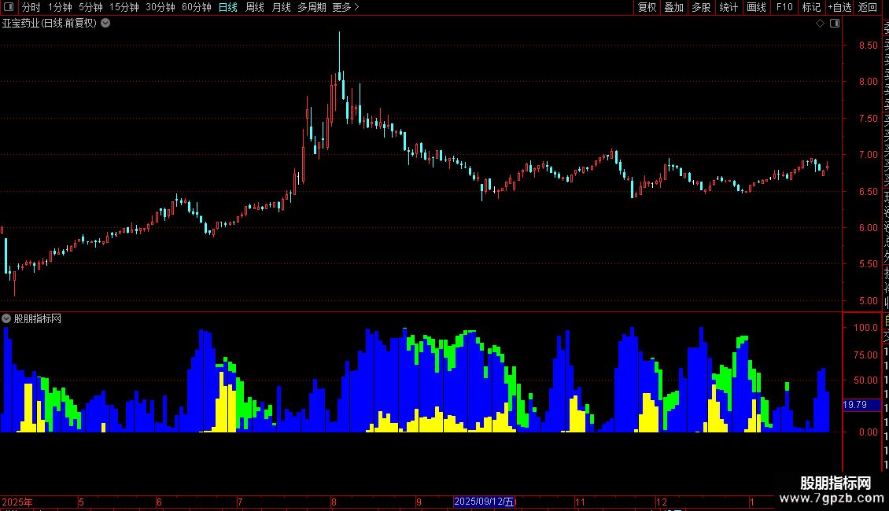Switch to 日线 daily chart

click(x=228, y=7)
